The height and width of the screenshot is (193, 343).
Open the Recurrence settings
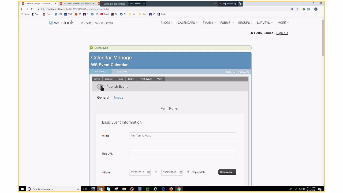[227, 172]
